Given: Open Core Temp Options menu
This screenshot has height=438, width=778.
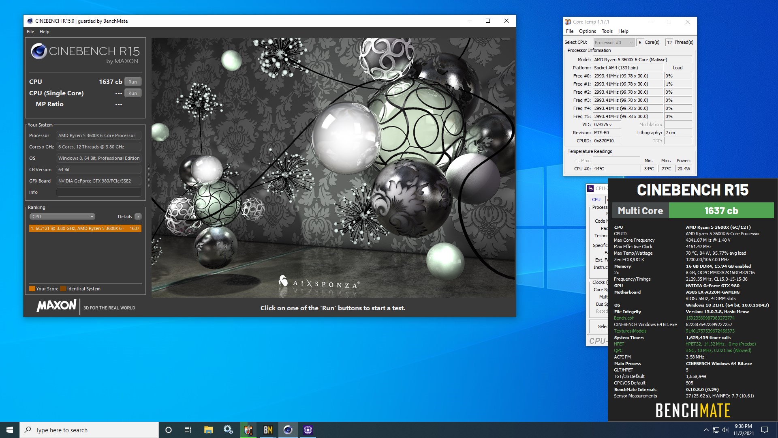Looking at the screenshot, I should tap(588, 31).
